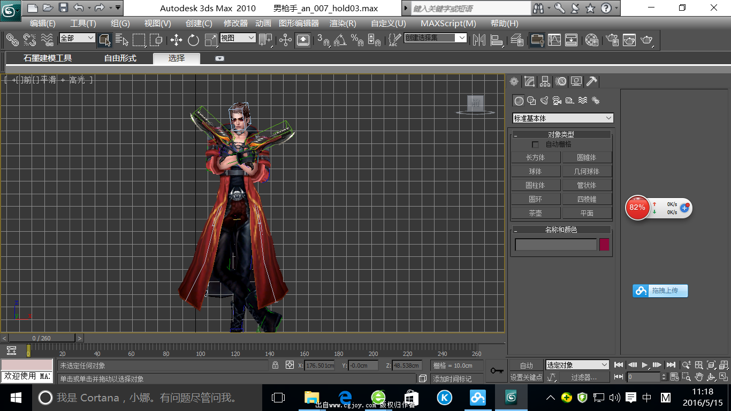The width and height of the screenshot is (731, 411).
Task: Click the object name input field
Action: point(555,245)
